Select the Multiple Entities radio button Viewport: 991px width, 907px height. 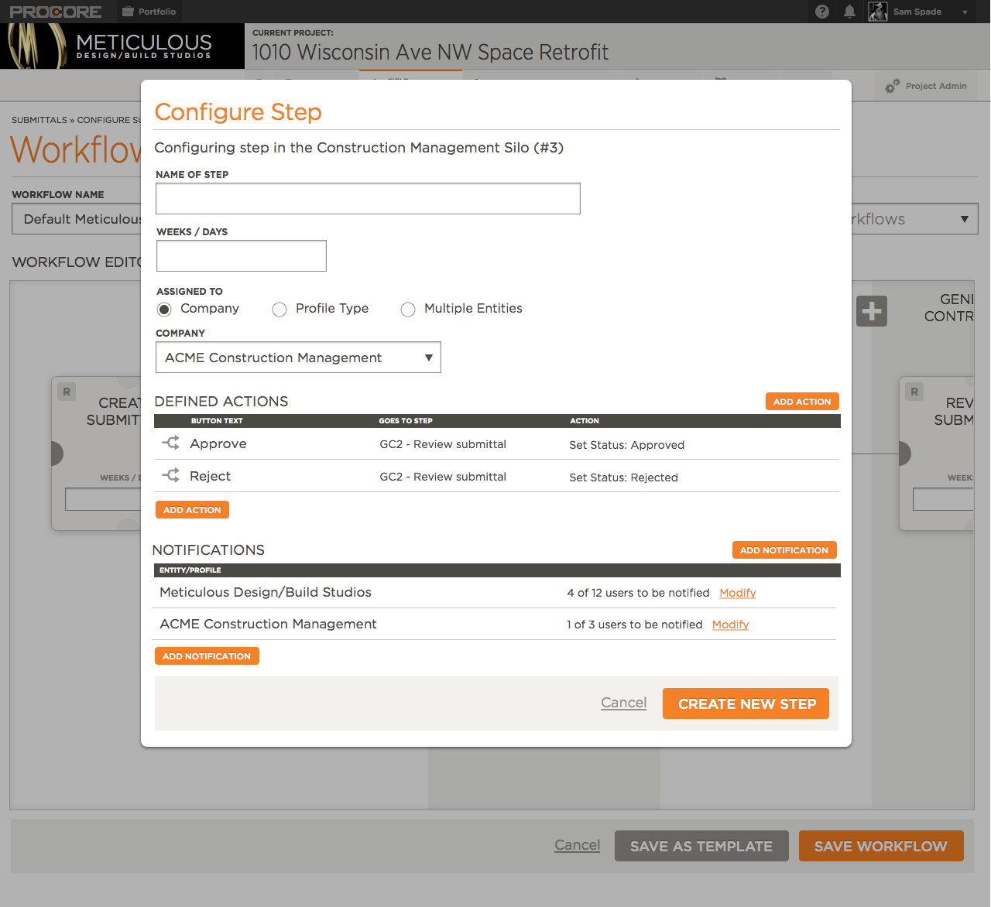(x=408, y=310)
